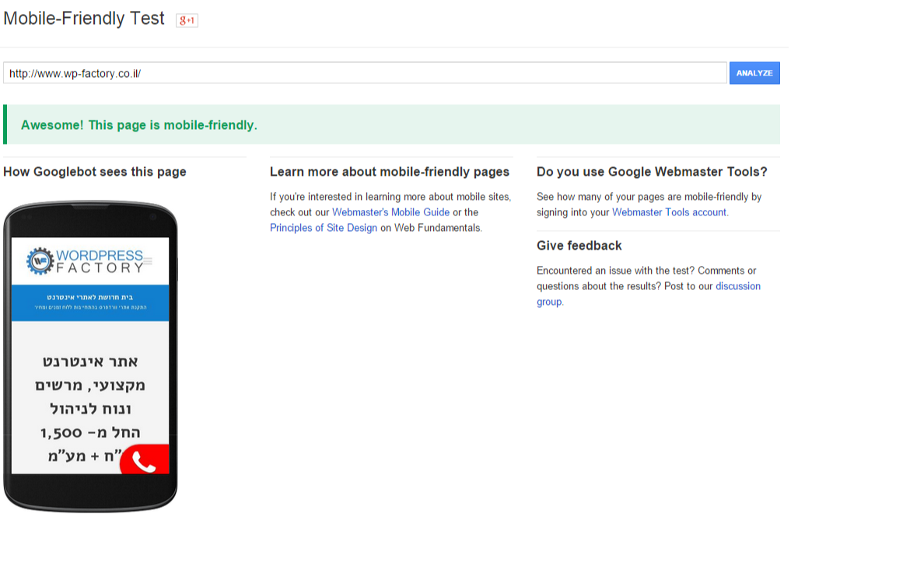Click the 'Awesome! This page is mobile-friendly.' message
The width and height of the screenshot is (917, 570).
139,125
